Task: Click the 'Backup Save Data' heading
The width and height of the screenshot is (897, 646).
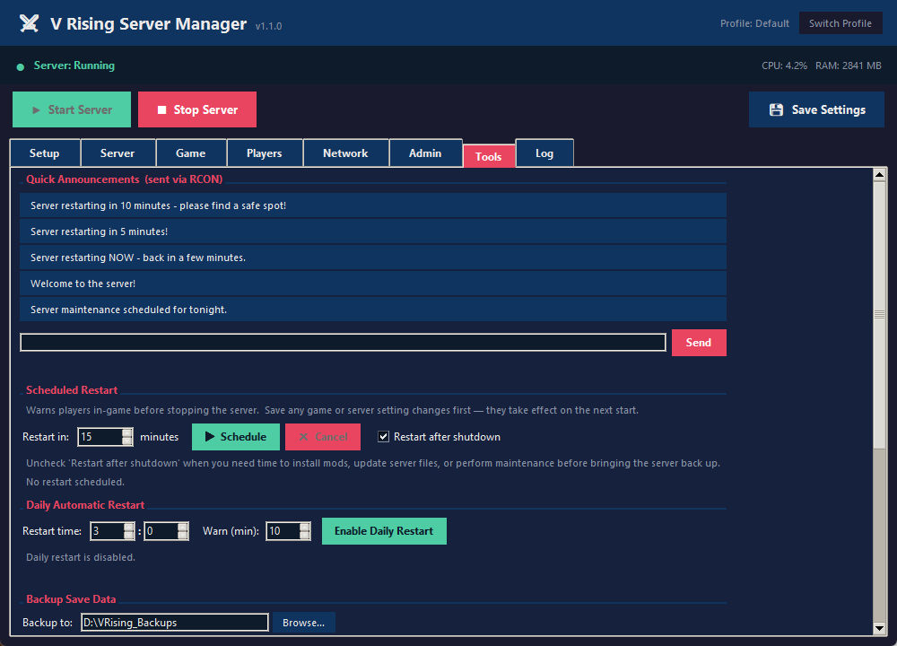Action: coord(71,599)
